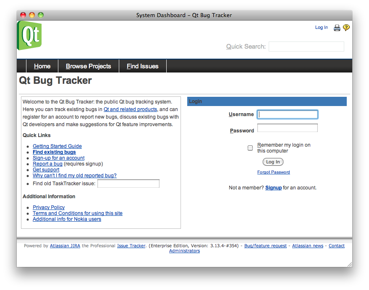Open Browse Projects in navigation bar
The image size is (369, 290).
click(88, 66)
